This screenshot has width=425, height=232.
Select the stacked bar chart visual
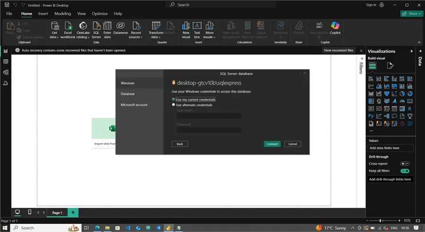pos(371,79)
